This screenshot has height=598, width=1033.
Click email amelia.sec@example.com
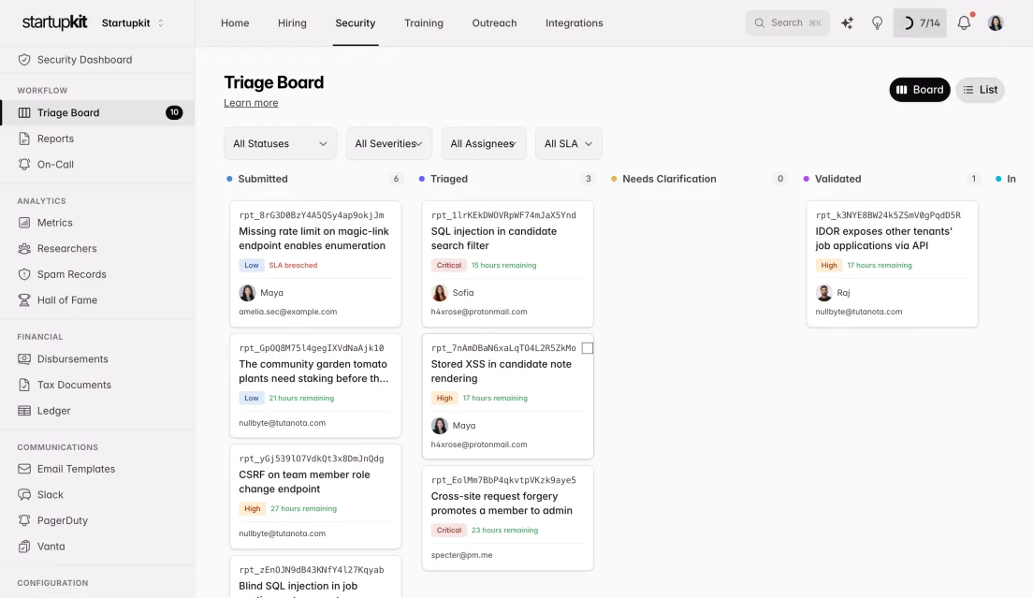[x=288, y=312]
